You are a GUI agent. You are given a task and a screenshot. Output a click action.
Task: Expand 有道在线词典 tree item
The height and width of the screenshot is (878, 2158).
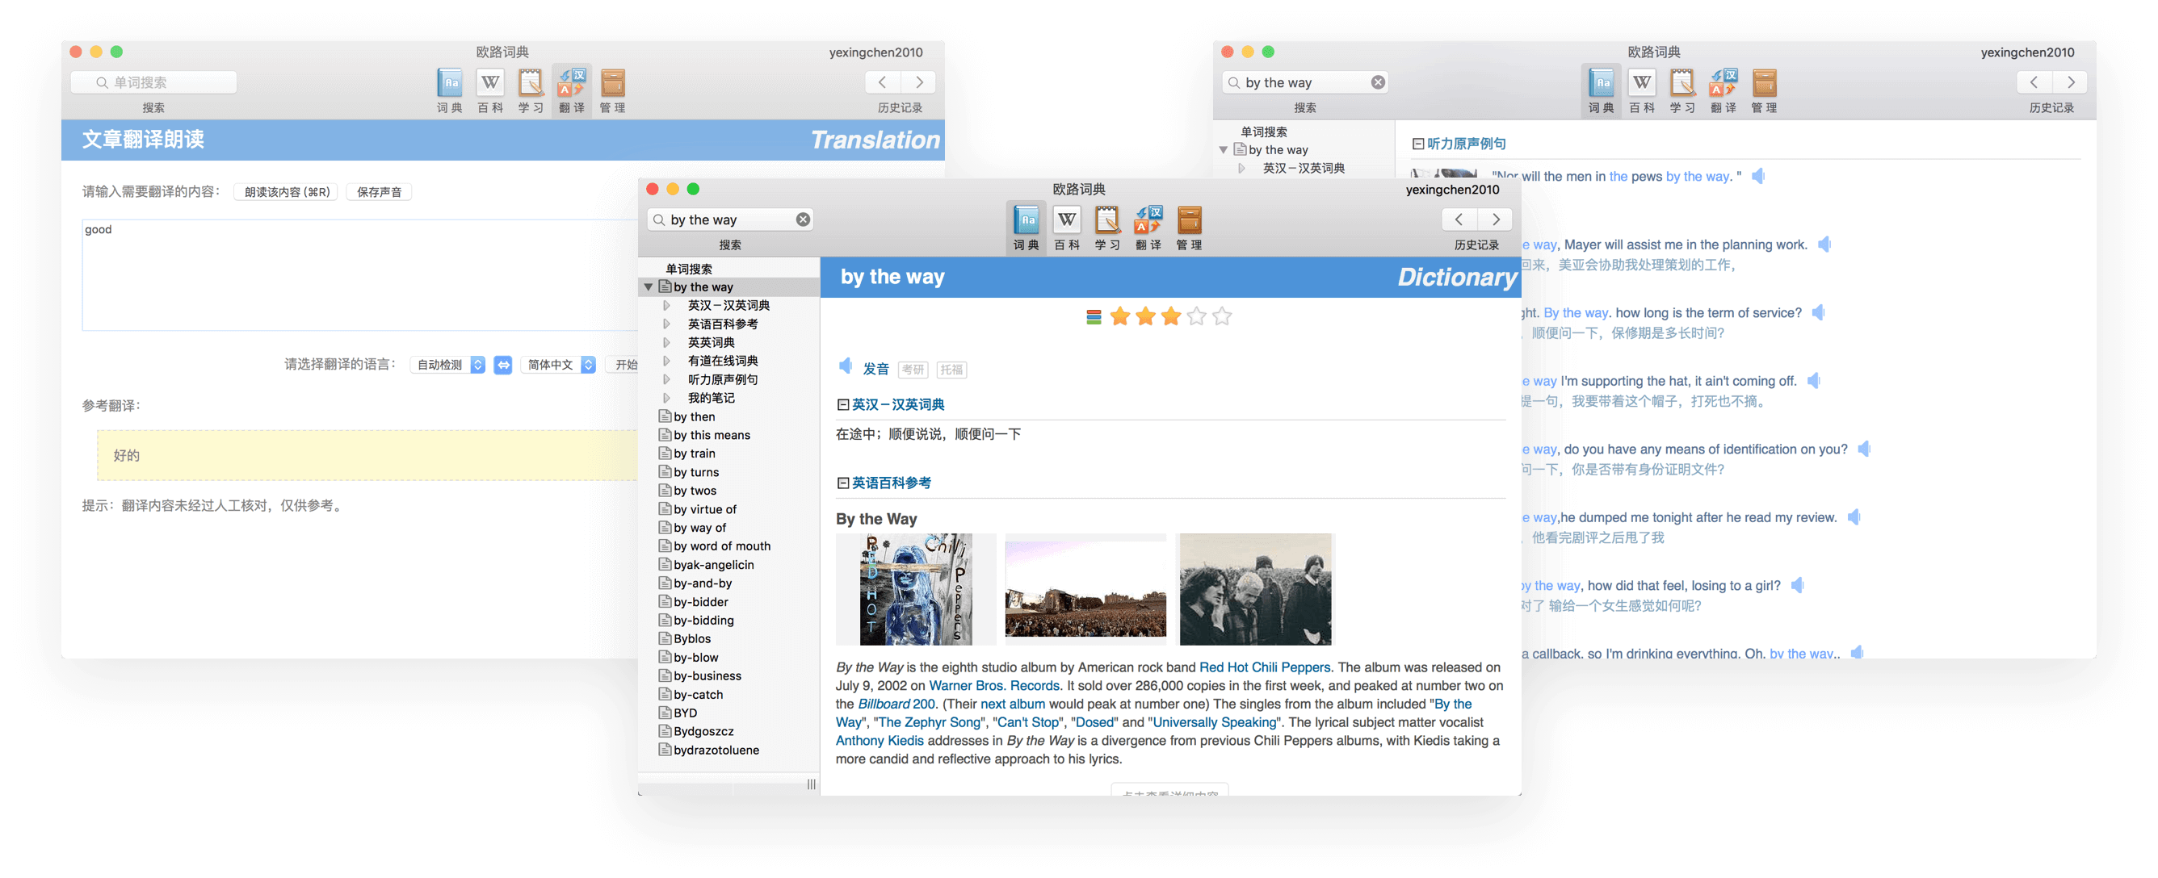(x=667, y=361)
